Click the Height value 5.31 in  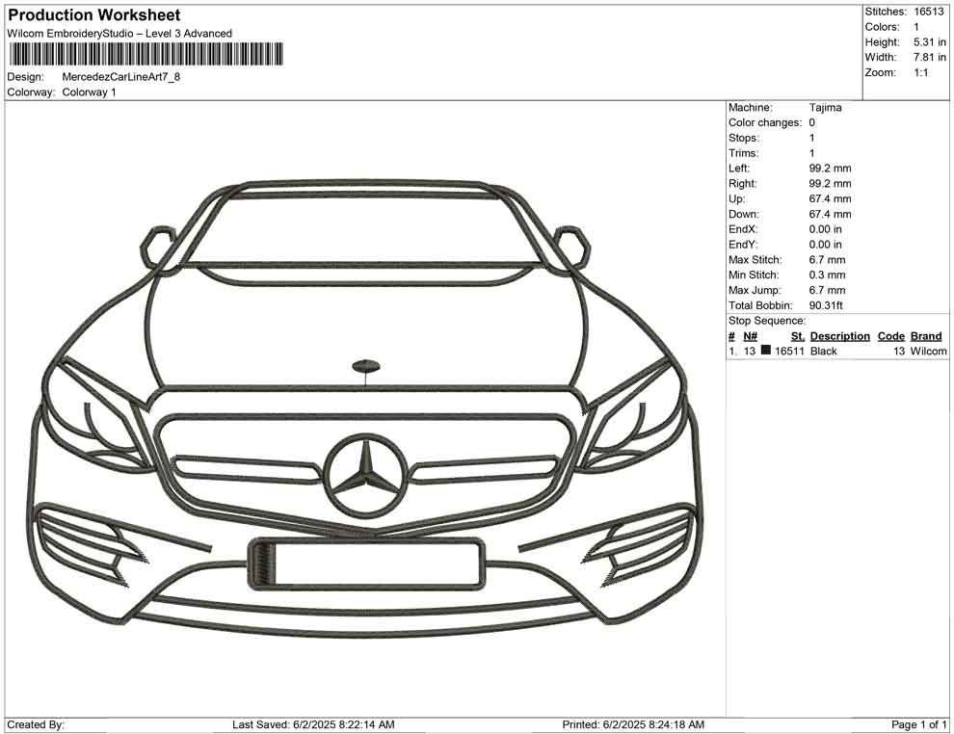930,42
